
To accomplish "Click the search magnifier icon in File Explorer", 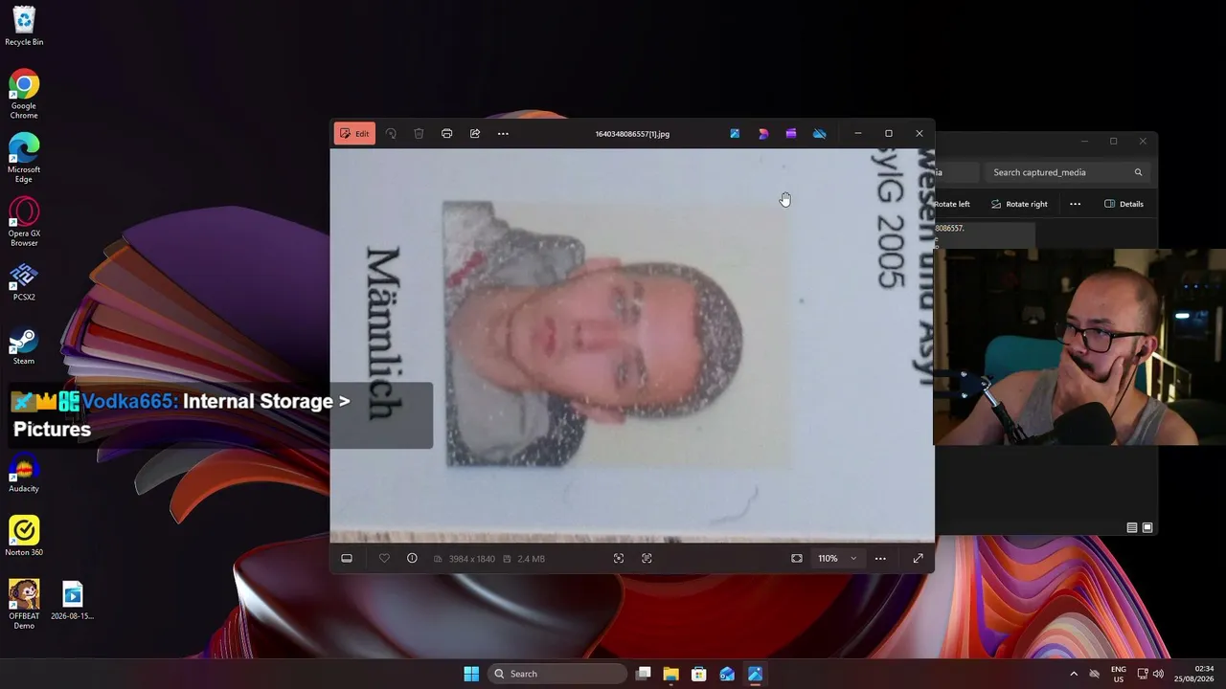I will pos(1138,172).
